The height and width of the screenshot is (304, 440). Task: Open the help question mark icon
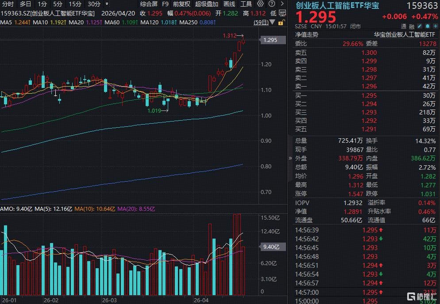pyautogui.click(x=272, y=4)
